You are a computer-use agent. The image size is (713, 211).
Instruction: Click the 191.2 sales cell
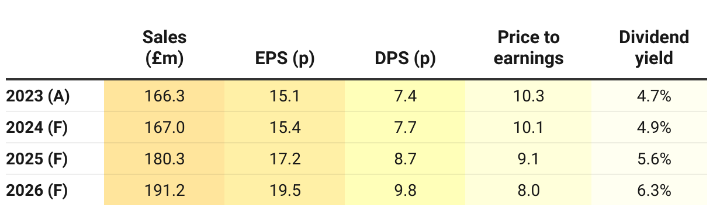164,191
